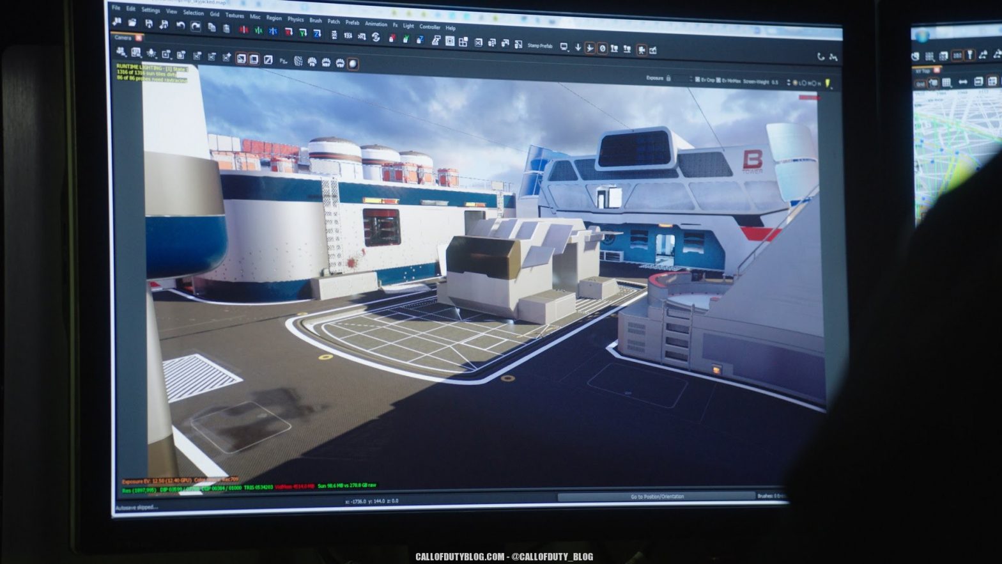Toggle the blue Z axis lock
Viewport: 1002px width, 564px height.
point(420,39)
